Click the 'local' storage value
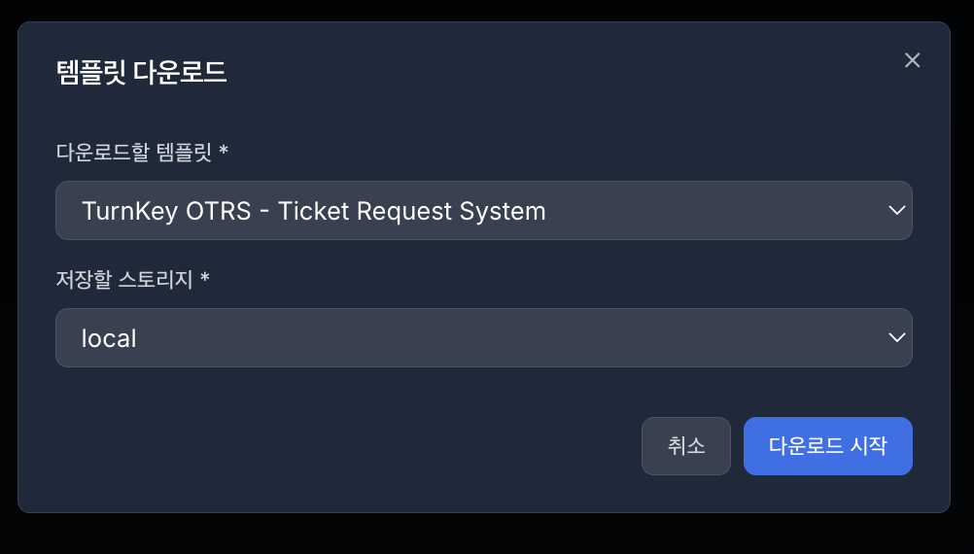This screenshot has height=554, width=974. 109,338
